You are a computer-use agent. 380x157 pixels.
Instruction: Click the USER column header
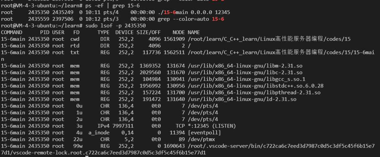click(58, 32)
